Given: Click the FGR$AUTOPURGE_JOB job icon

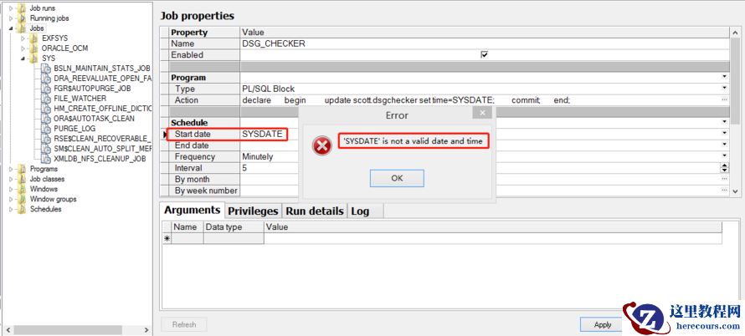Looking at the screenshot, I should (x=45, y=89).
